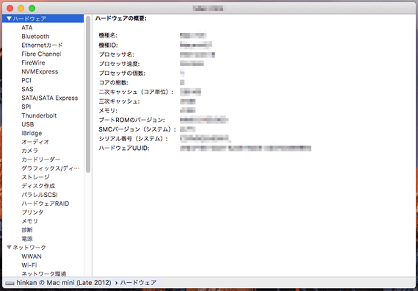Choose SPI from hardware list
Image resolution: width=418 pixels, height=291 pixels.
pos(26,107)
